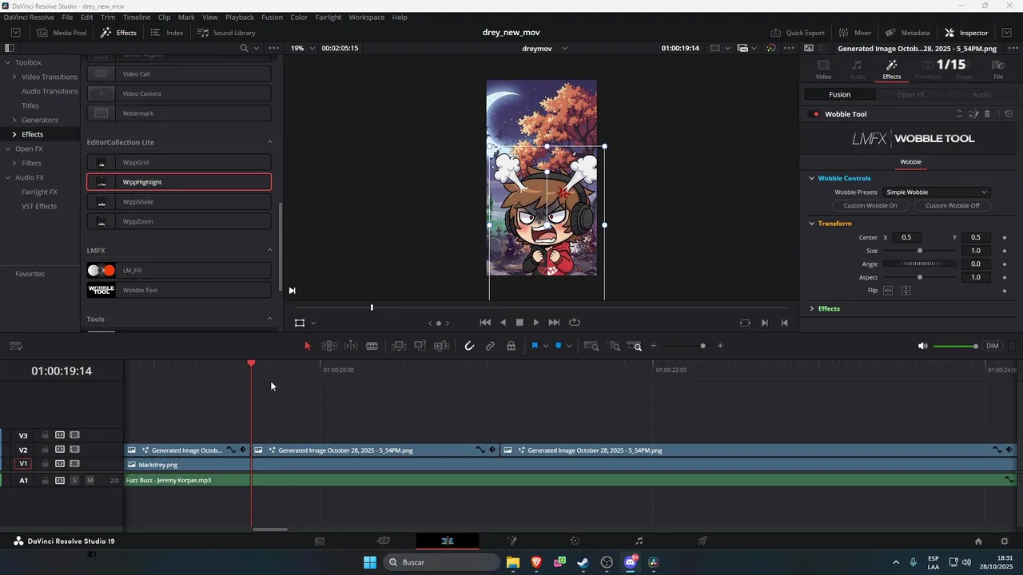Add a blue flag to the clip
Viewport: 1023px width, 575px height.
[535, 346]
